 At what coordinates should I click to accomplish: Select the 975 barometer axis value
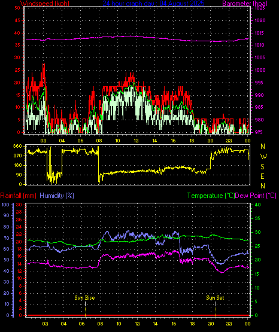[259, 132]
